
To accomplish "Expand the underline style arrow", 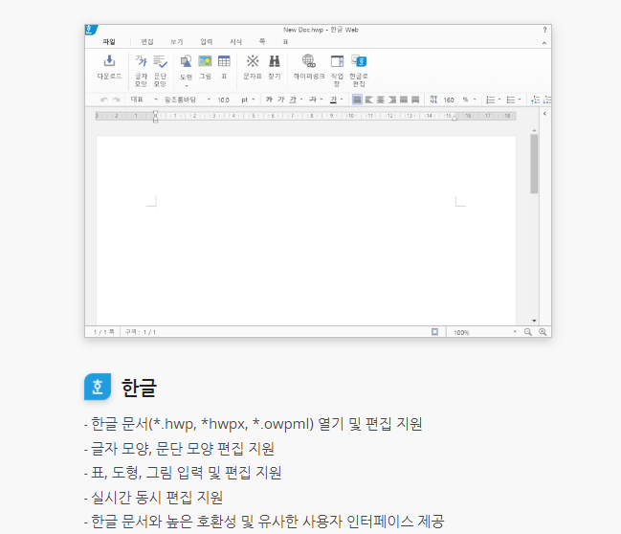I will pyautogui.click(x=301, y=100).
